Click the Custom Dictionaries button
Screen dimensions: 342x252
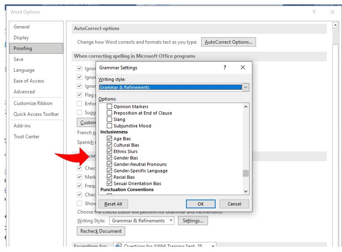[86, 122]
